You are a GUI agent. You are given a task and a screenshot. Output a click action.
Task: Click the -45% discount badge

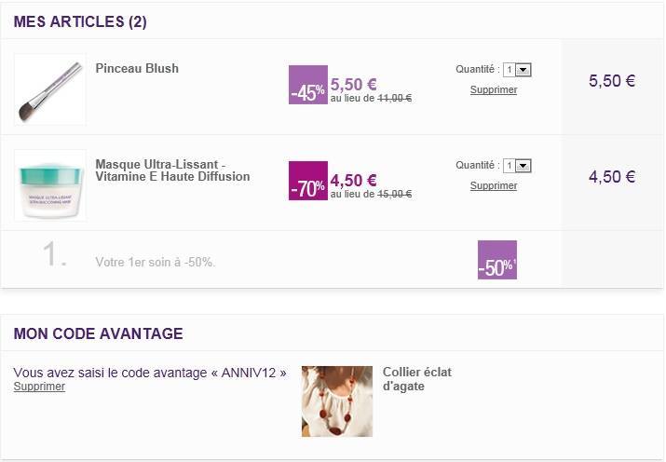(307, 85)
